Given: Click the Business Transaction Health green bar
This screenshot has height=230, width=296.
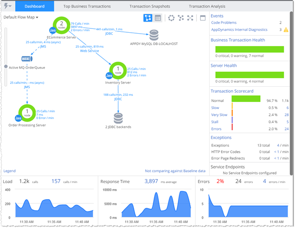Looking at the screenshot, I should click(x=250, y=49).
